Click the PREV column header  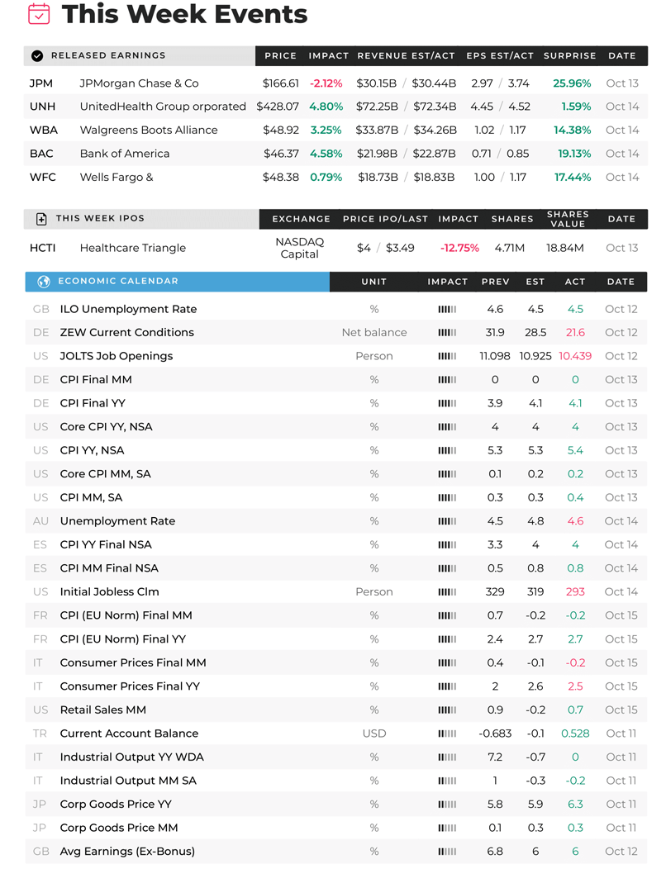click(x=495, y=282)
